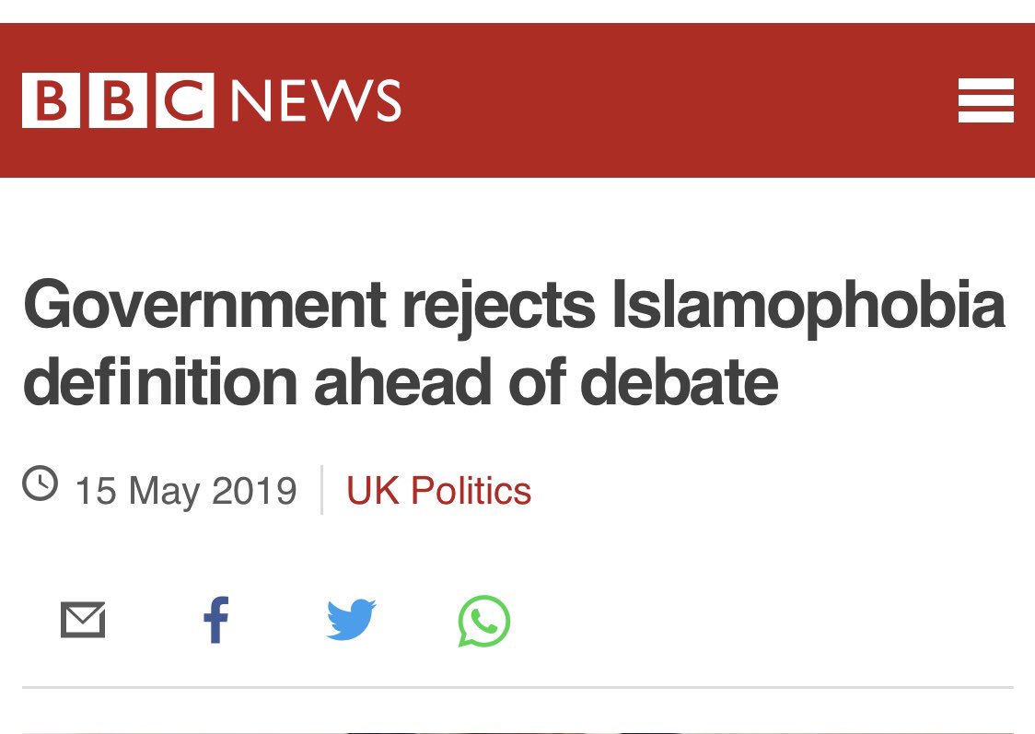The width and height of the screenshot is (1035, 734).
Task: Share the article via email envelope icon
Action: click(83, 620)
